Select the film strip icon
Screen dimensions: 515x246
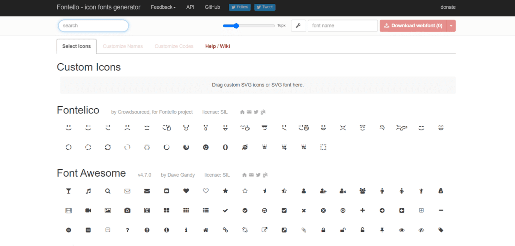click(68, 211)
